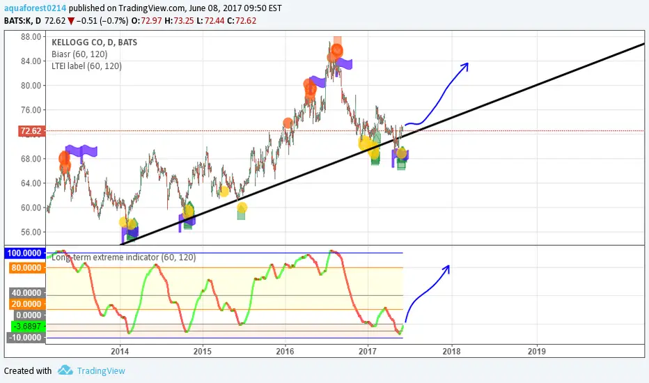
Task: Click the 84.00 price axis label
Action: (x=31, y=61)
